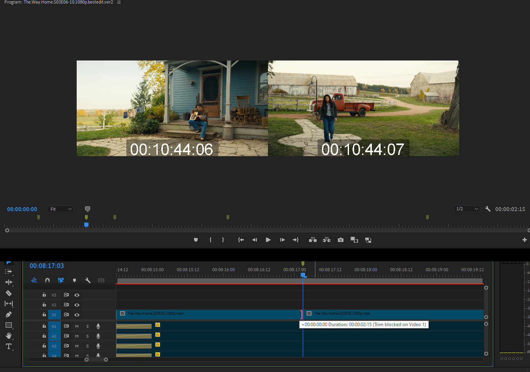Hide track V1 output eye

pyautogui.click(x=77, y=315)
